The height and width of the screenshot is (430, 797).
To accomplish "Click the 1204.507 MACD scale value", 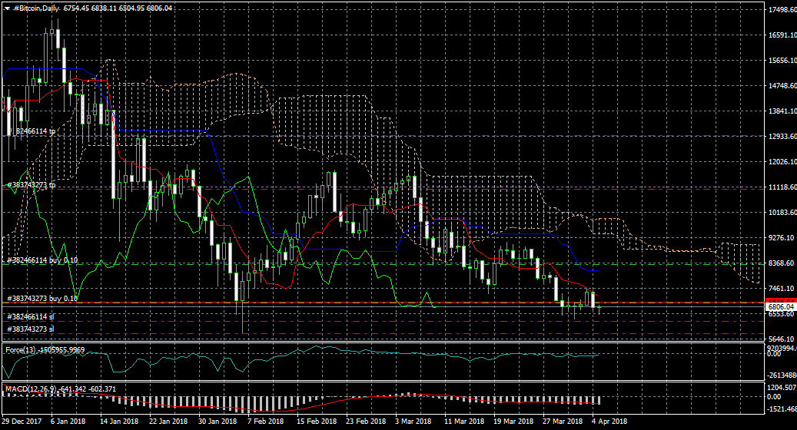I will [782, 388].
